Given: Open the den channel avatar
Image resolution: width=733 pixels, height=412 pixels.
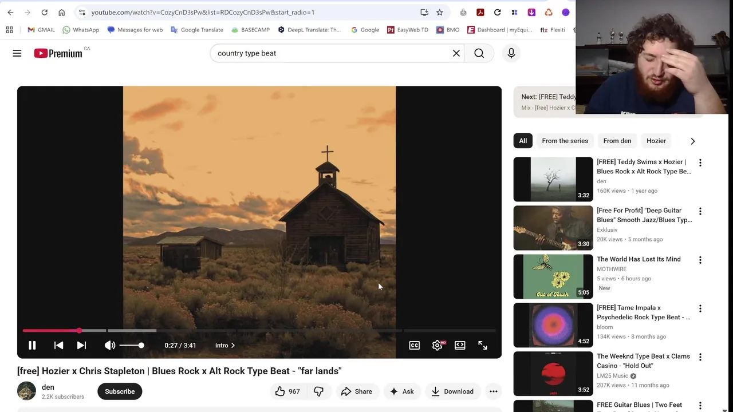Looking at the screenshot, I should pos(26,391).
